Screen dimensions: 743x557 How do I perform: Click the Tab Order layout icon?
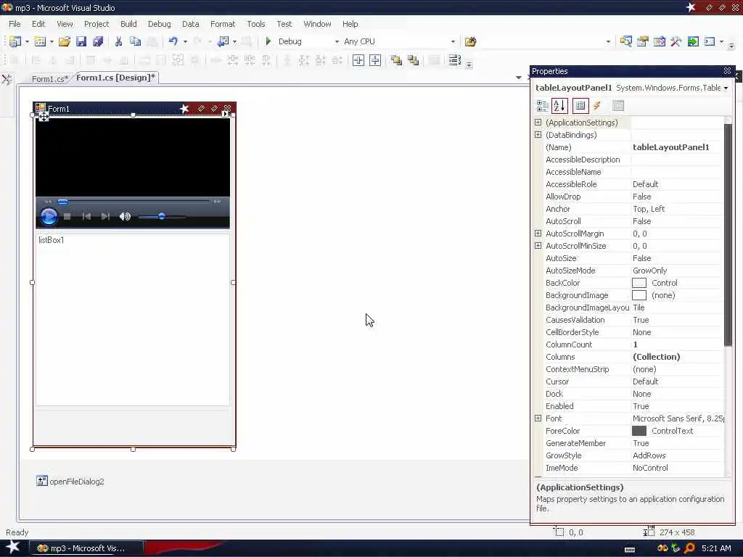point(454,60)
